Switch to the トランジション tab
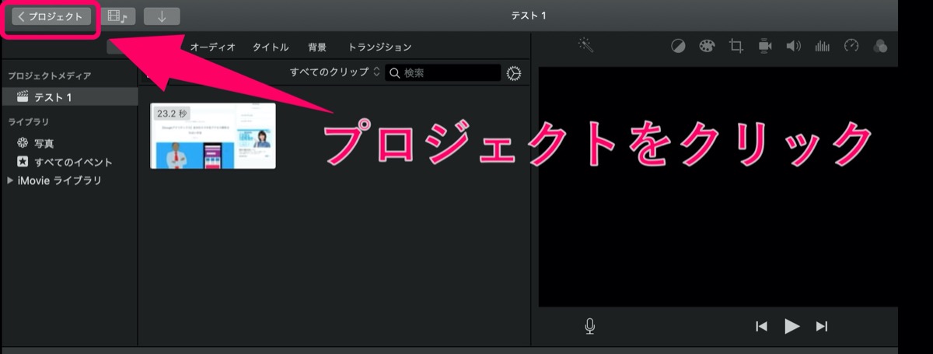The width and height of the screenshot is (933, 354). click(380, 47)
